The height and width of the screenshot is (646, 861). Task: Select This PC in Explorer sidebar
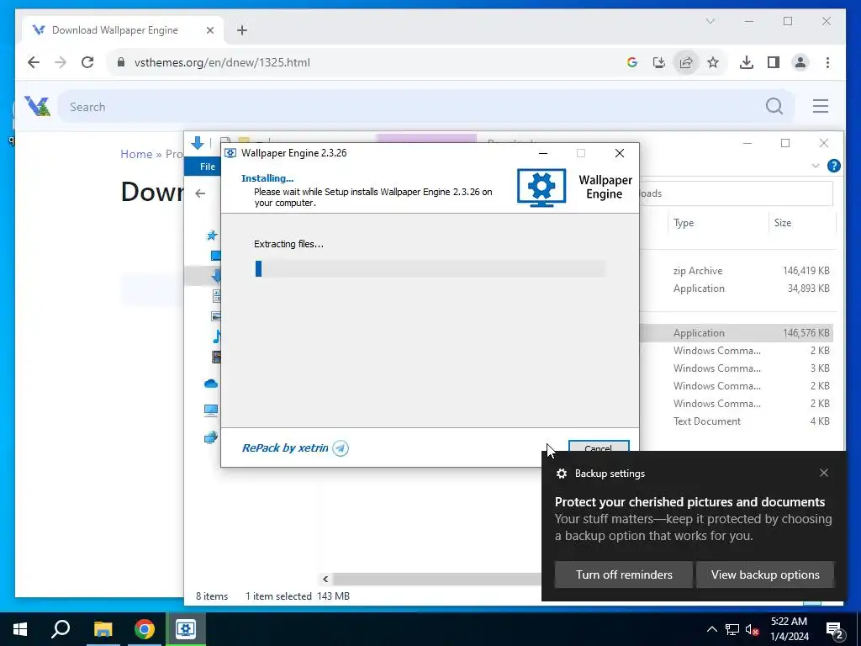point(211,410)
